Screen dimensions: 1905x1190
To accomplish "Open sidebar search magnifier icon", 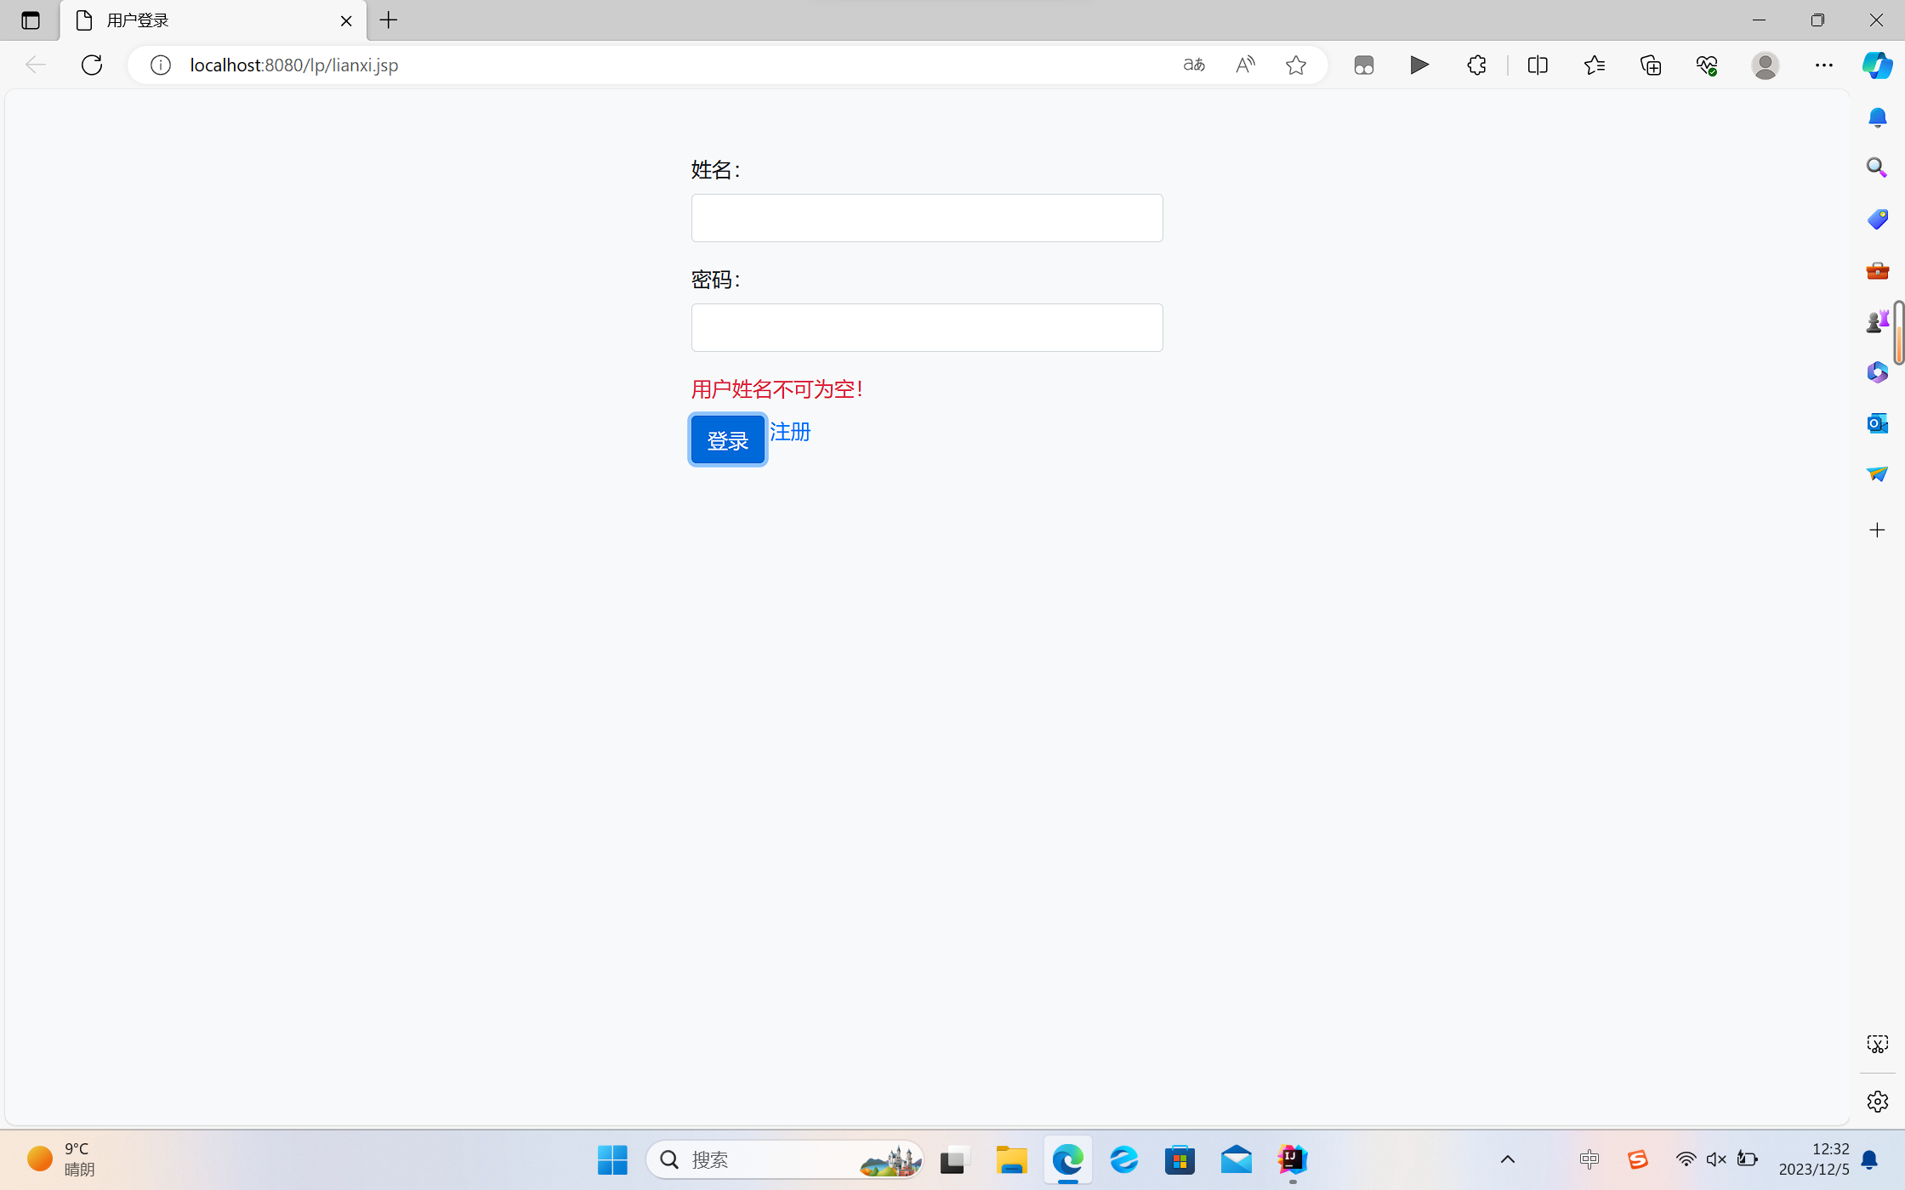I will (x=1877, y=167).
